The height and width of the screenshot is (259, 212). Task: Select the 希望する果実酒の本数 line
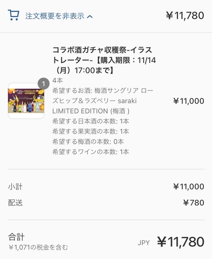click(x=91, y=131)
